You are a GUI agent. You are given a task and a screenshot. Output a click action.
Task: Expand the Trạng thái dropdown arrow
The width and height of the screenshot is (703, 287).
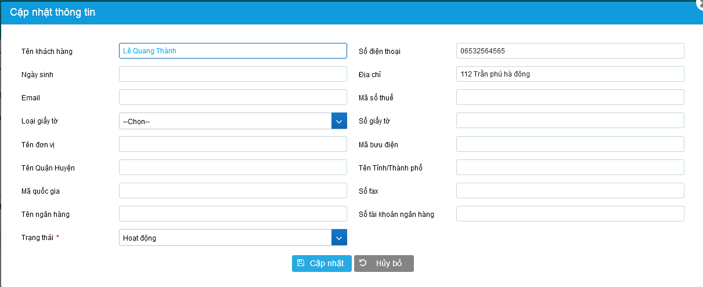[339, 238]
